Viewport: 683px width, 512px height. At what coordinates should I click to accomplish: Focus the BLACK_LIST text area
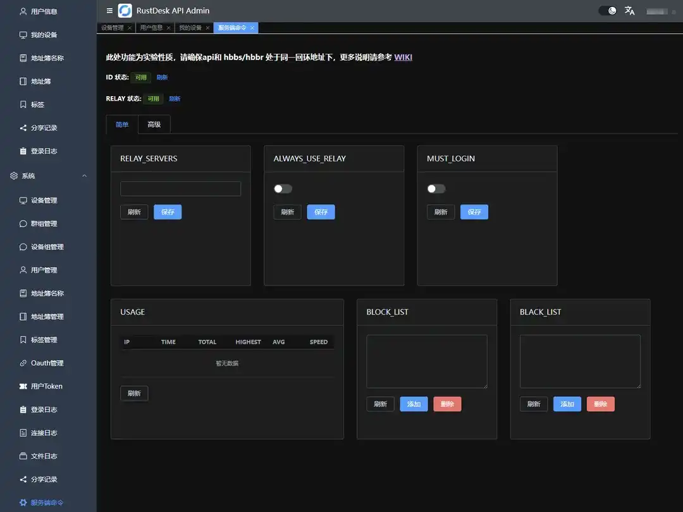click(580, 361)
